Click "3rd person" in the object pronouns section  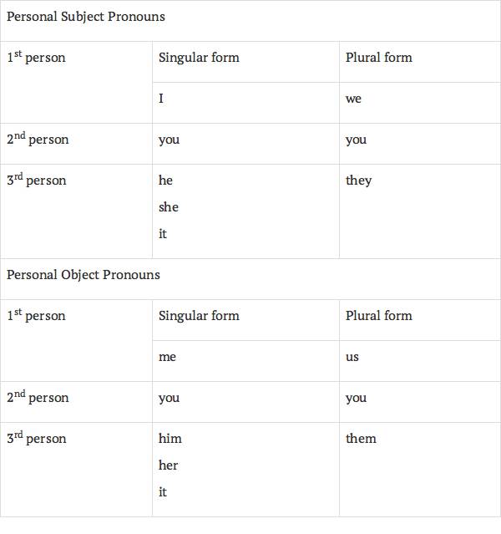click(x=37, y=439)
